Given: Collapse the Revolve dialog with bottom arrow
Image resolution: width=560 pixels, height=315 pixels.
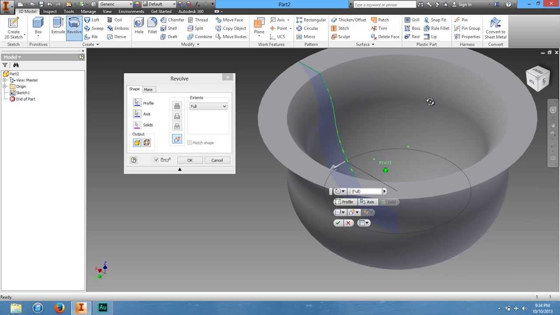Looking at the screenshot, I should point(179,169).
